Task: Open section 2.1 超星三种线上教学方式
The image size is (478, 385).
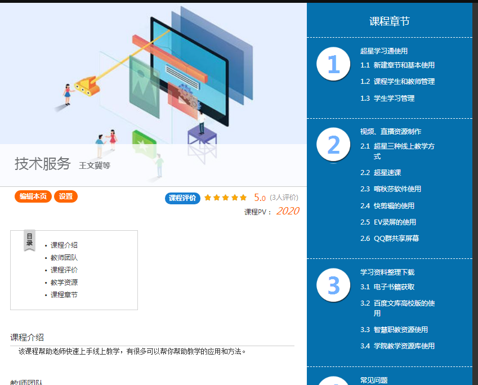Action: click(397, 151)
